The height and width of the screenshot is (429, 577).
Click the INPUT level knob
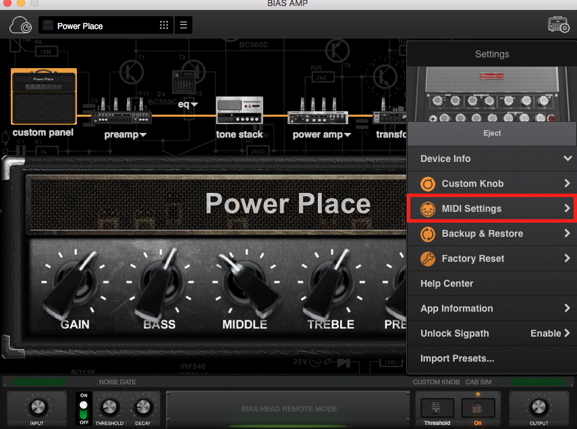point(37,407)
